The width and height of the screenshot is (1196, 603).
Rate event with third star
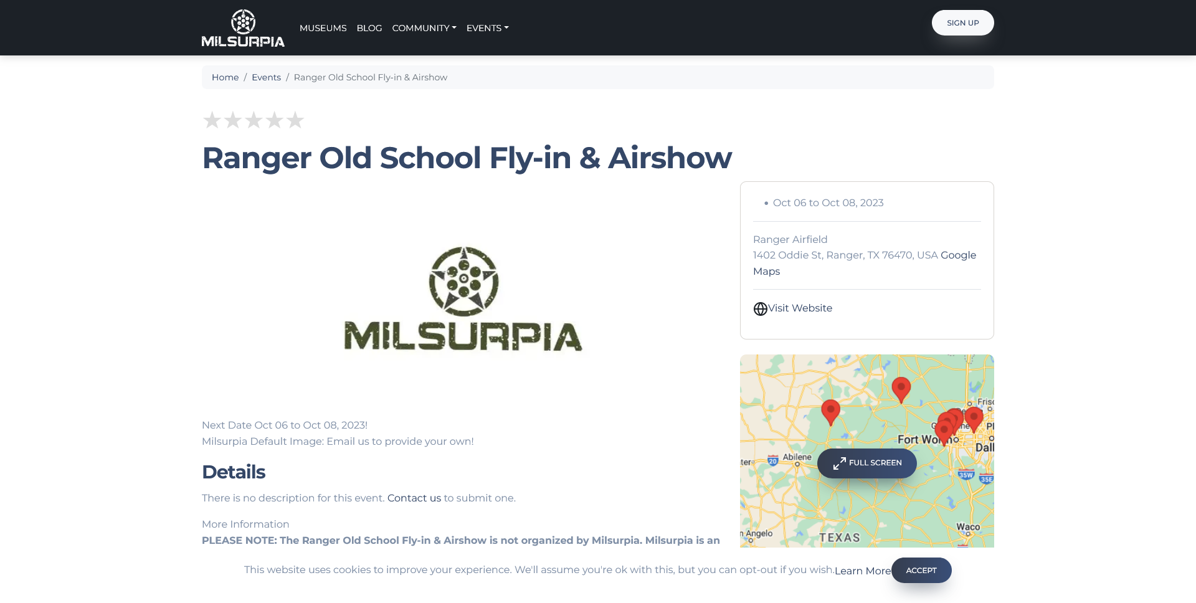(x=254, y=120)
